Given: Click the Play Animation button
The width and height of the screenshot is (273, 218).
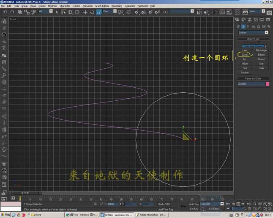Looking at the screenshot, I should click(x=238, y=204).
